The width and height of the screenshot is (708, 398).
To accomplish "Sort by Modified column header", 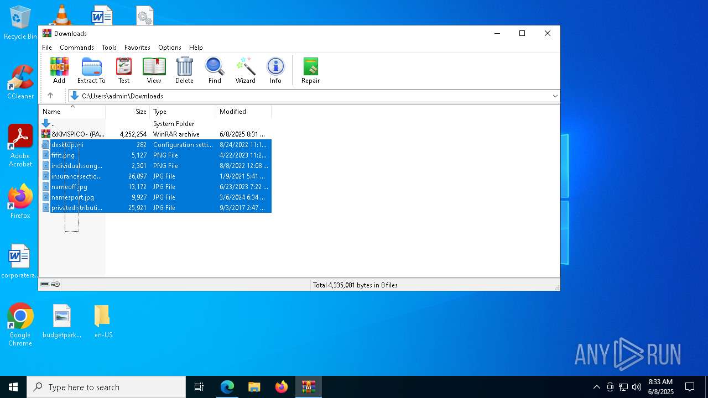I will tap(244, 111).
